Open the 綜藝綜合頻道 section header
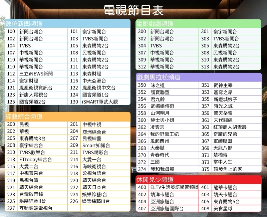The width and height of the screenshot is (267, 217). click(24, 117)
